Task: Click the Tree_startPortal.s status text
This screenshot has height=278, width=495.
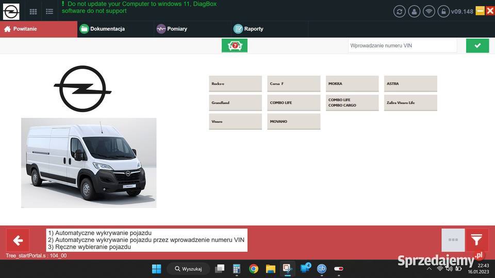Action: pos(36,256)
